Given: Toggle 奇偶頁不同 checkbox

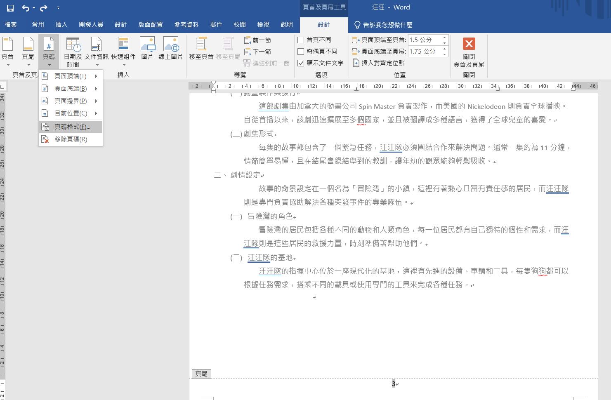Looking at the screenshot, I should tap(301, 52).
